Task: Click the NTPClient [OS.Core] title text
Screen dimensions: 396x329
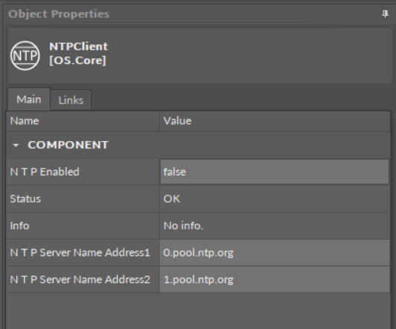Action: pos(79,53)
